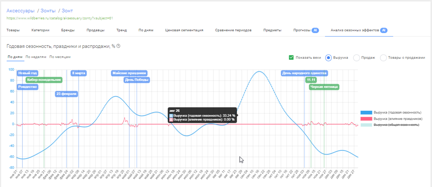Click the Зонт breadcrumb link
The height and width of the screenshot is (187, 432).
point(67,11)
